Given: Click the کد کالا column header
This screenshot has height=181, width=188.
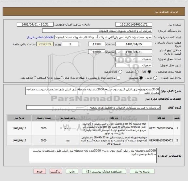Looking at the screenshot, I should pyautogui.click(x=161, y=118).
